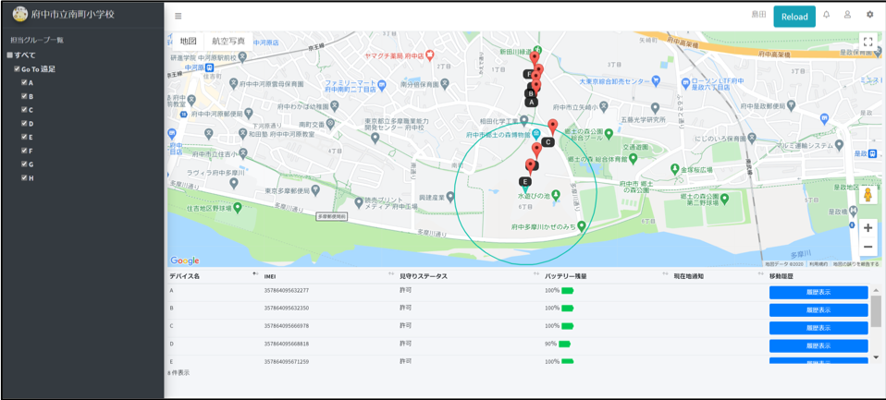Viewport: 886px width, 400px height.
Task: Open the user account icon
Action: tap(847, 15)
